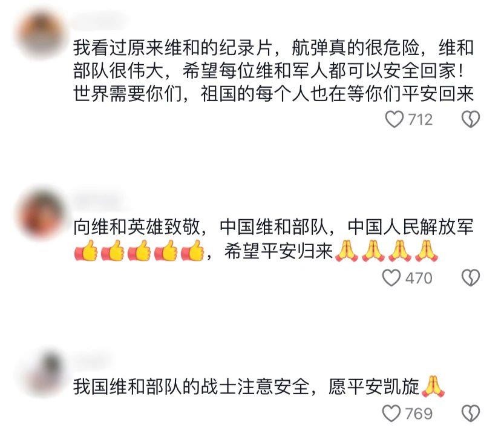Like the comment with 769 likes
This screenshot has width=501, height=445.
coord(391,414)
